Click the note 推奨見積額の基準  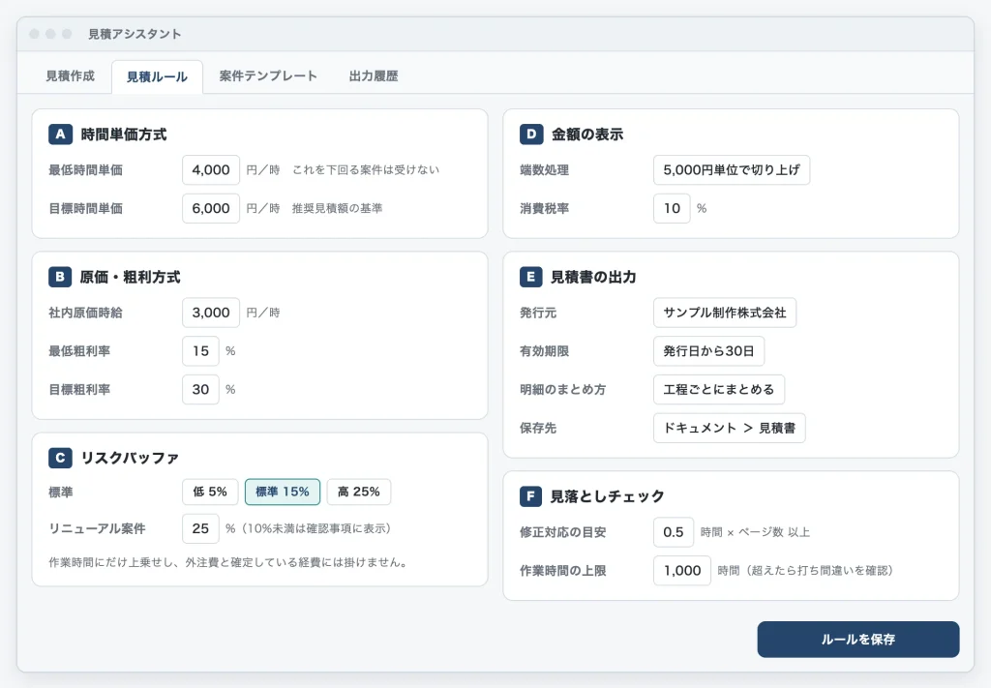(x=338, y=208)
